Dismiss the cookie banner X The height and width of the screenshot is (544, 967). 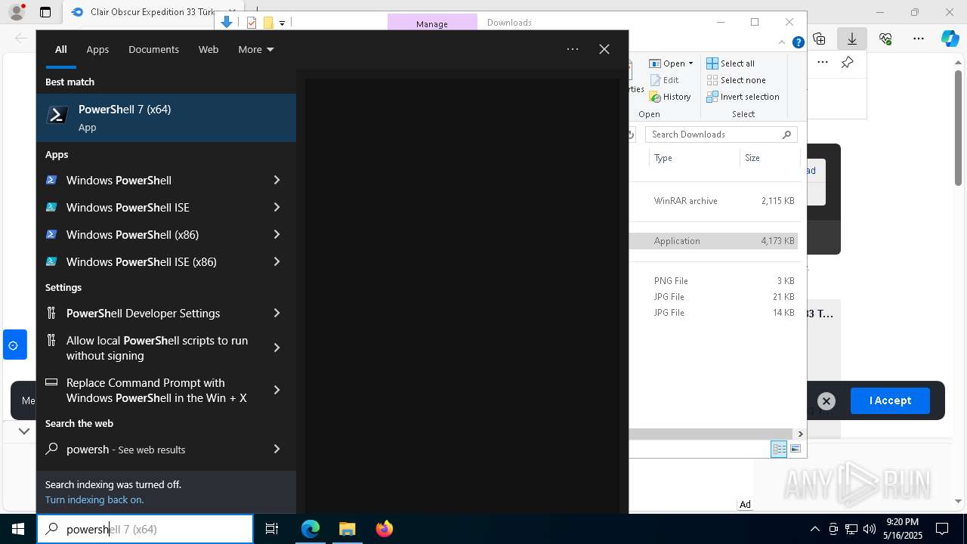coord(826,401)
